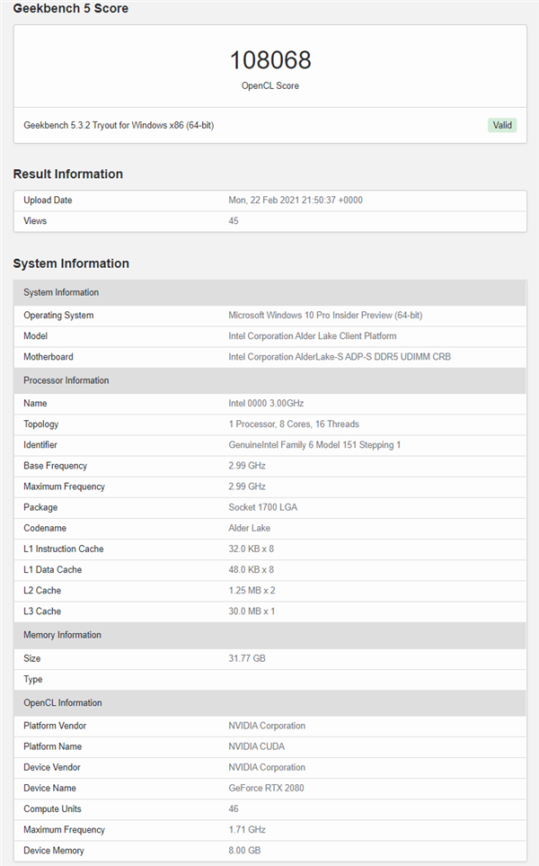The height and width of the screenshot is (866, 539).
Task: Select codename value Alder Lake
Action: [x=250, y=528]
